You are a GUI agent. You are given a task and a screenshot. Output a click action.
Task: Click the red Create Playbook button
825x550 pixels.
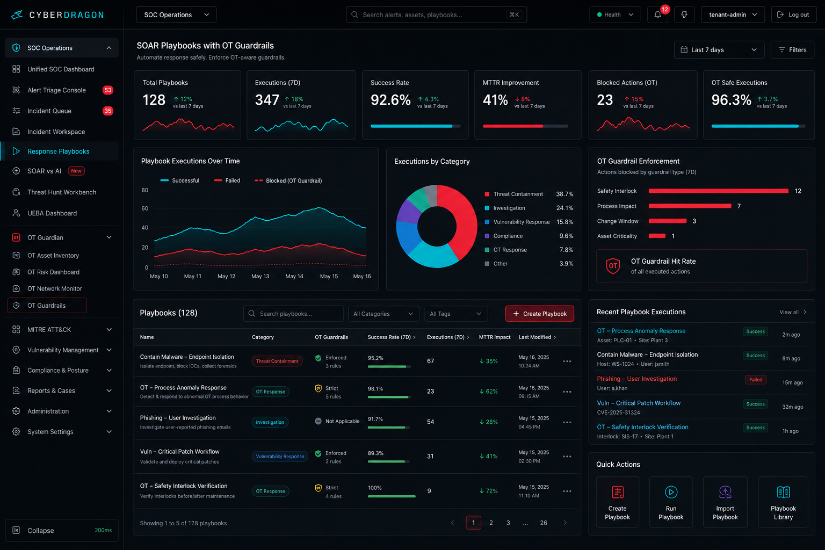[540, 314]
